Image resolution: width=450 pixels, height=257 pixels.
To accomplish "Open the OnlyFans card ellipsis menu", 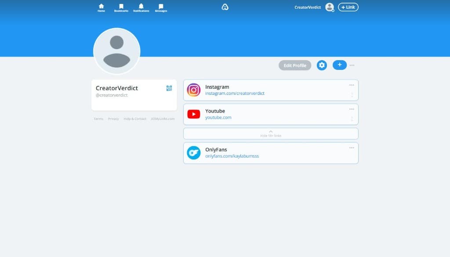I will coord(352,148).
